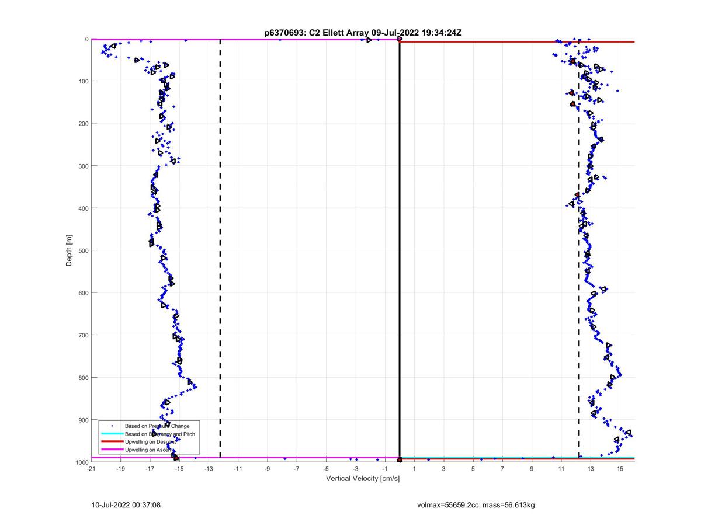Click depth tick label '0' on y-axis
The height and width of the screenshot is (519, 701).
(86, 39)
